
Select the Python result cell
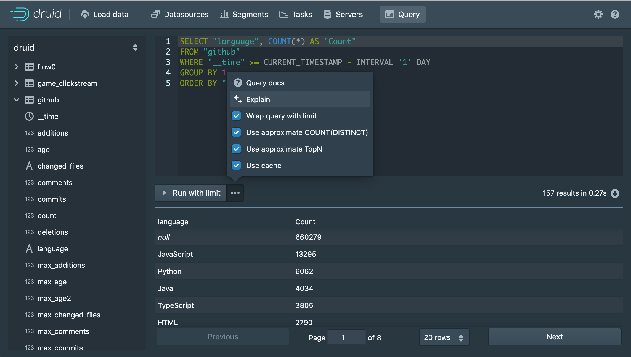pyautogui.click(x=223, y=271)
